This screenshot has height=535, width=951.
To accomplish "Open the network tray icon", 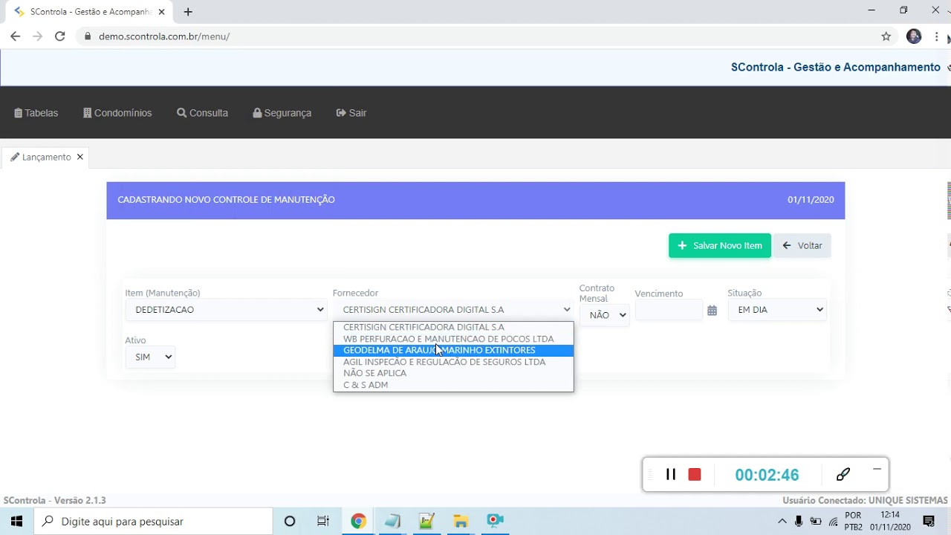I will pyautogui.click(x=834, y=521).
